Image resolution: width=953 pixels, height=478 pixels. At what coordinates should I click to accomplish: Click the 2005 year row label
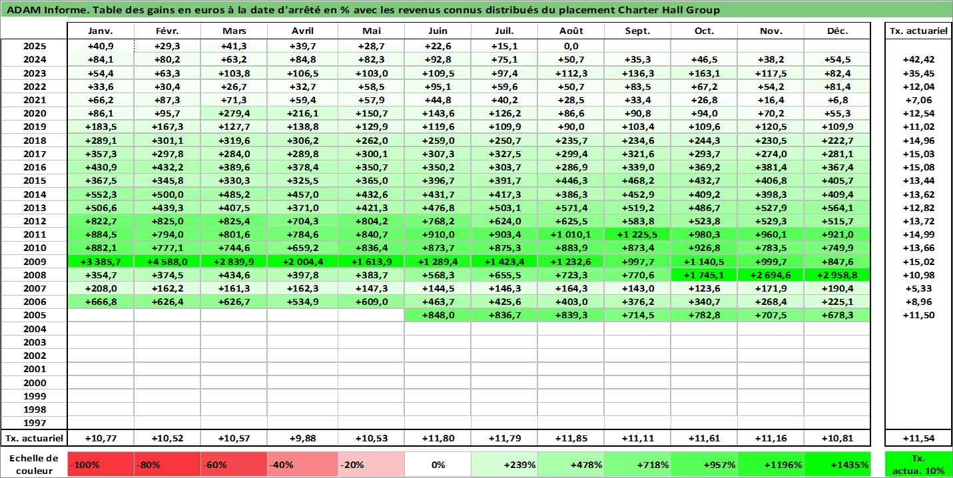(x=34, y=315)
